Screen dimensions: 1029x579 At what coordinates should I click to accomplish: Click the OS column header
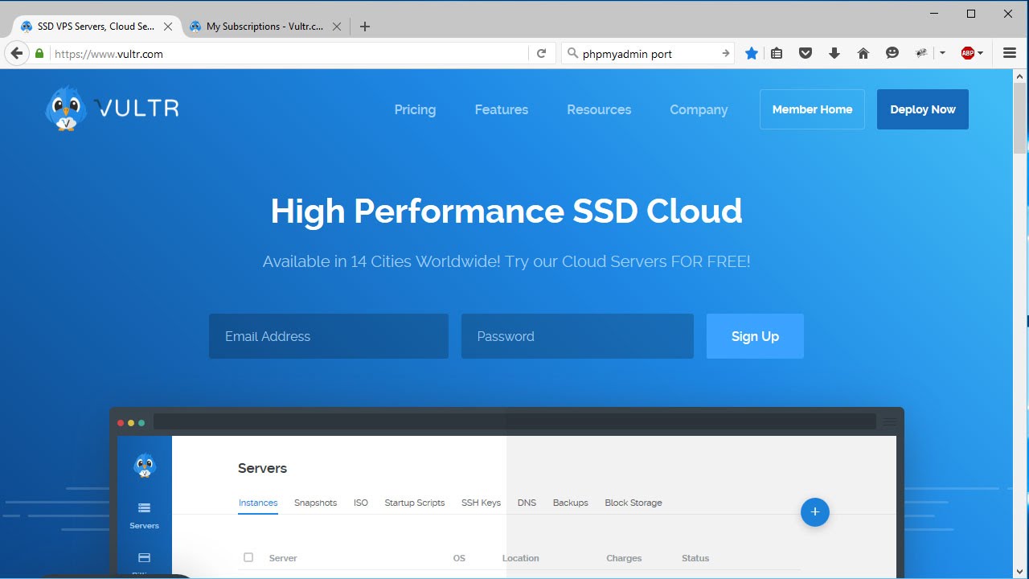click(x=459, y=558)
